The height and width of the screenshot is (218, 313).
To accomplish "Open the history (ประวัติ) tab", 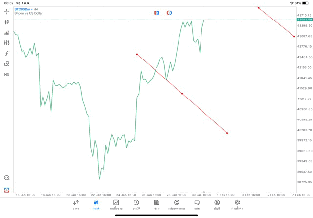I will pyautogui.click(x=136, y=204).
